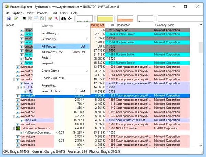Choose Search Online... in the context menu
Image resolution: width=206 pixels, height=157 pixels.
click(x=61, y=91)
